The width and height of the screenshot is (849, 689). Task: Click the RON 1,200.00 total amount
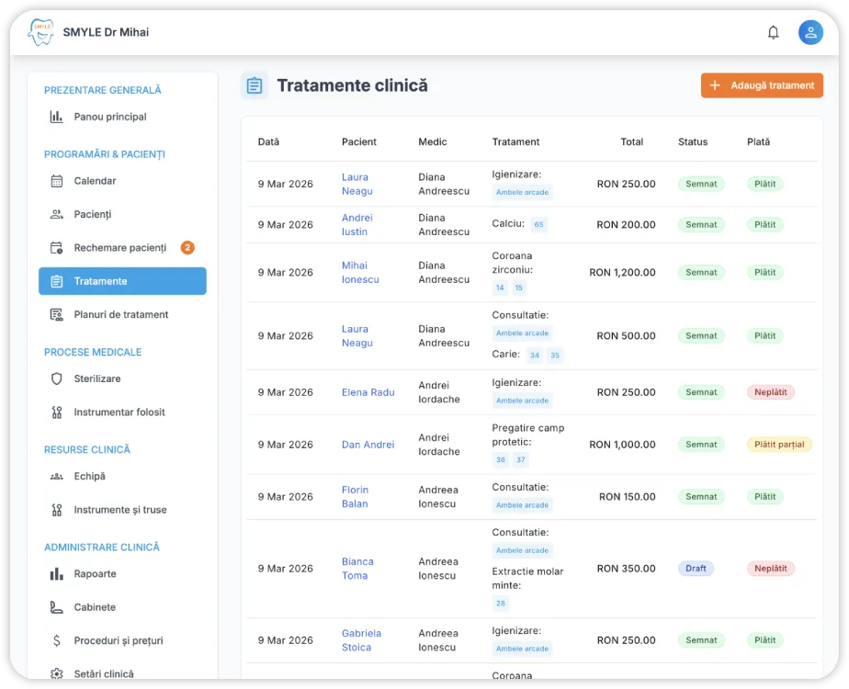pyautogui.click(x=622, y=272)
